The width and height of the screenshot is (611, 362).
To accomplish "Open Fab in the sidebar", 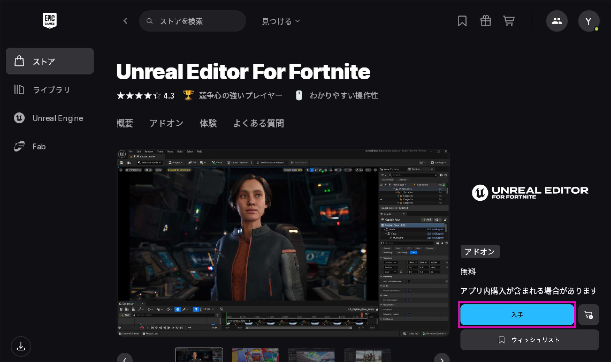I will point(39,146).
